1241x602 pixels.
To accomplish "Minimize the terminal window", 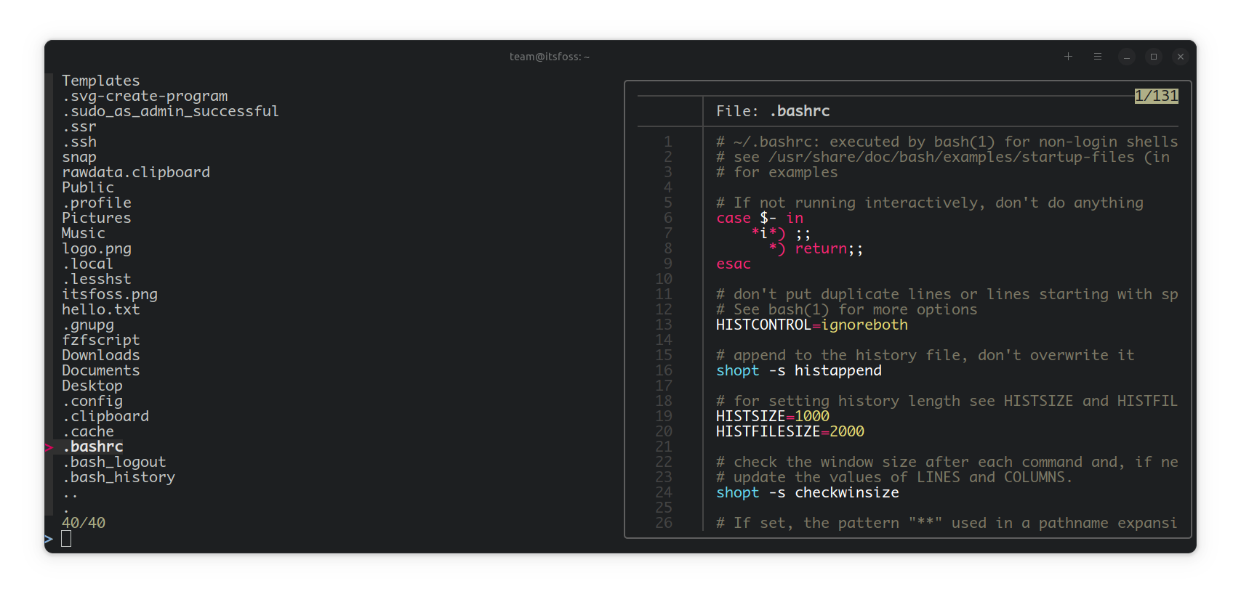I will pos(1127,57).
